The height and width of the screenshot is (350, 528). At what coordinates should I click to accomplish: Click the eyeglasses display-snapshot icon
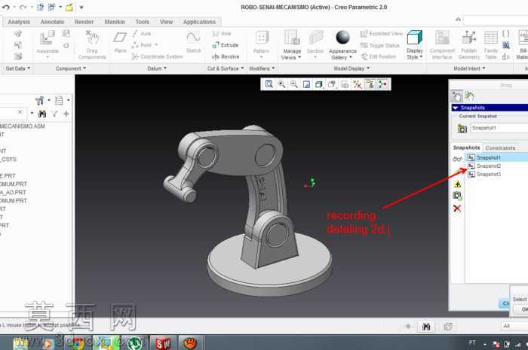coord(457,159)
